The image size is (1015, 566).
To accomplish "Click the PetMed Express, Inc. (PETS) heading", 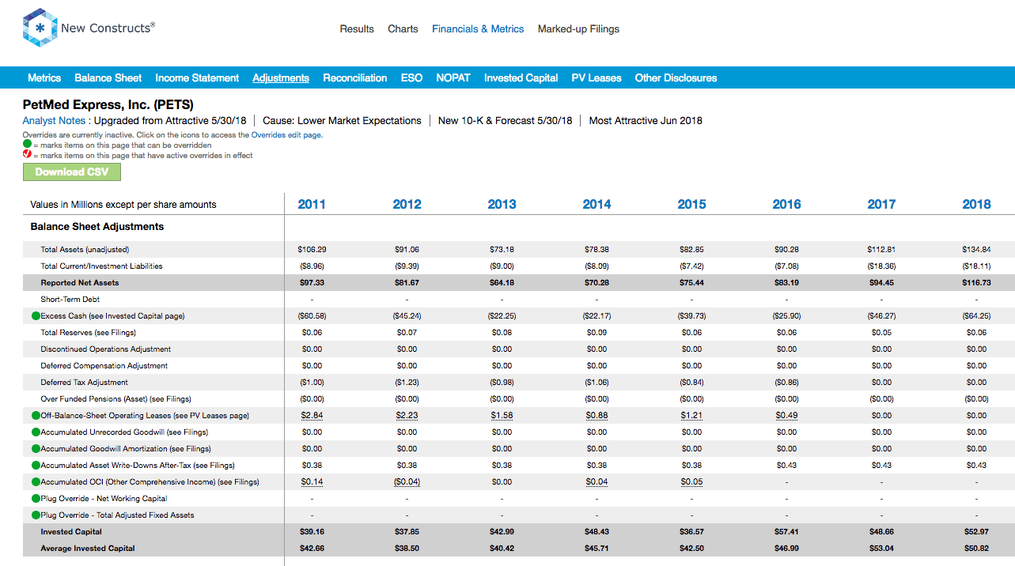I will tap(108, 104).
